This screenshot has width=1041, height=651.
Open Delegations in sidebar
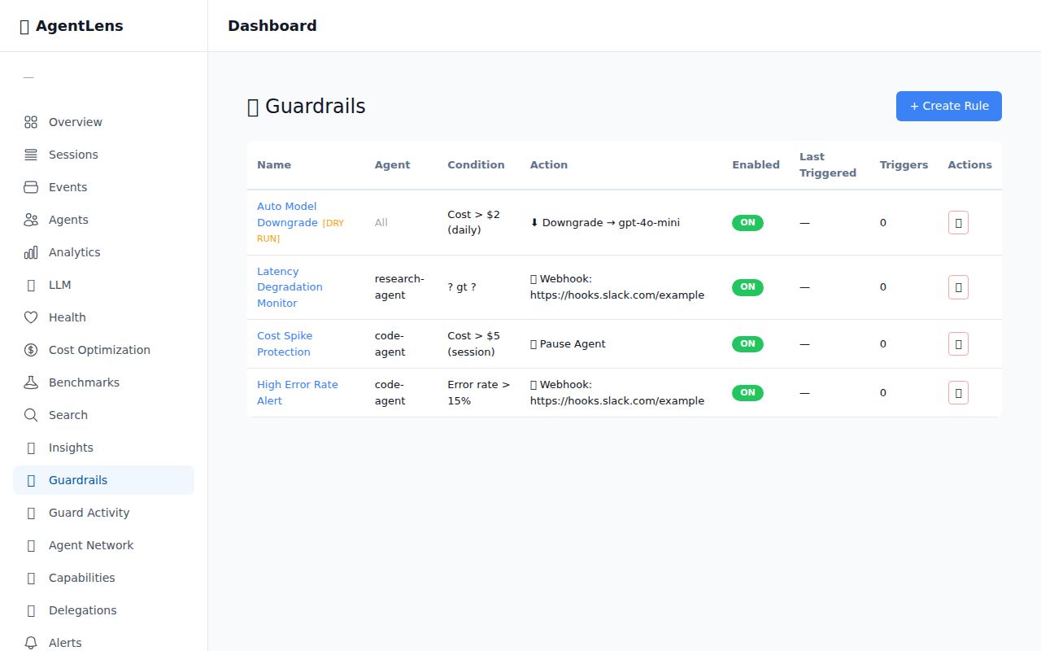103,610
